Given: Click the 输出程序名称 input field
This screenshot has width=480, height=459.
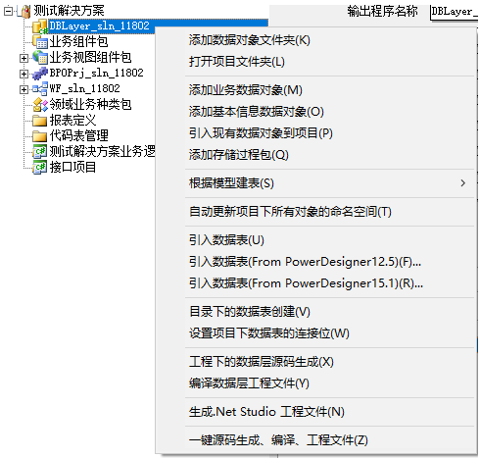Looking at the screenshot, I should pos(455,12).
